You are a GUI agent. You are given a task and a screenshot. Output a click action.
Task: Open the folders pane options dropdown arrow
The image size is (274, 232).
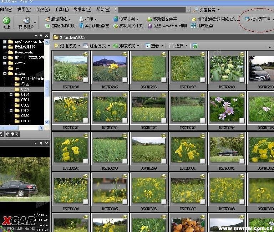(x=36, y=36)
